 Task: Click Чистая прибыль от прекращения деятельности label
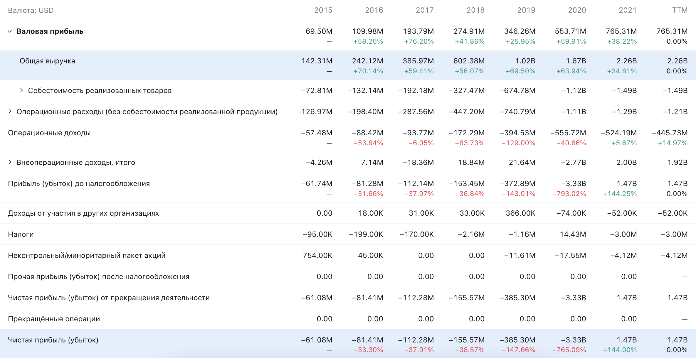point(109,298)
